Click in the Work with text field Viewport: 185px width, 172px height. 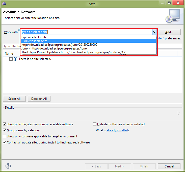tap(87, 32)
